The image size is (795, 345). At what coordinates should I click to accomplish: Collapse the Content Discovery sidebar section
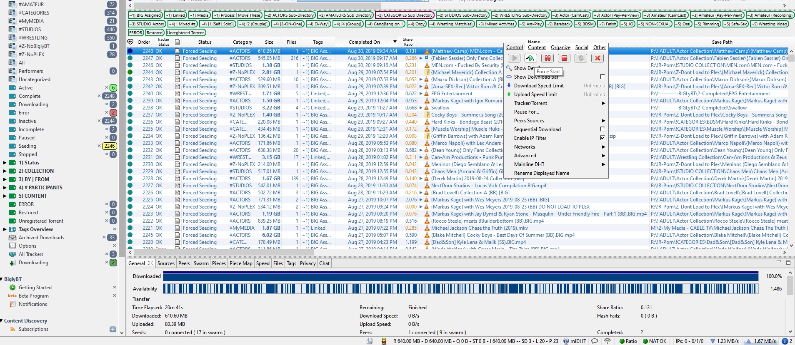click(x=2, y=321)
